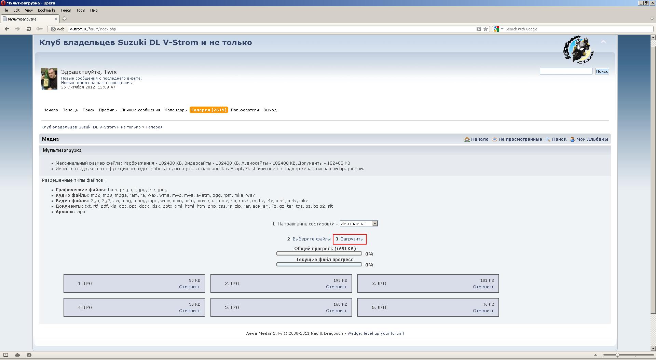Bookmark page with the star icon

click(x=486, y=29)
